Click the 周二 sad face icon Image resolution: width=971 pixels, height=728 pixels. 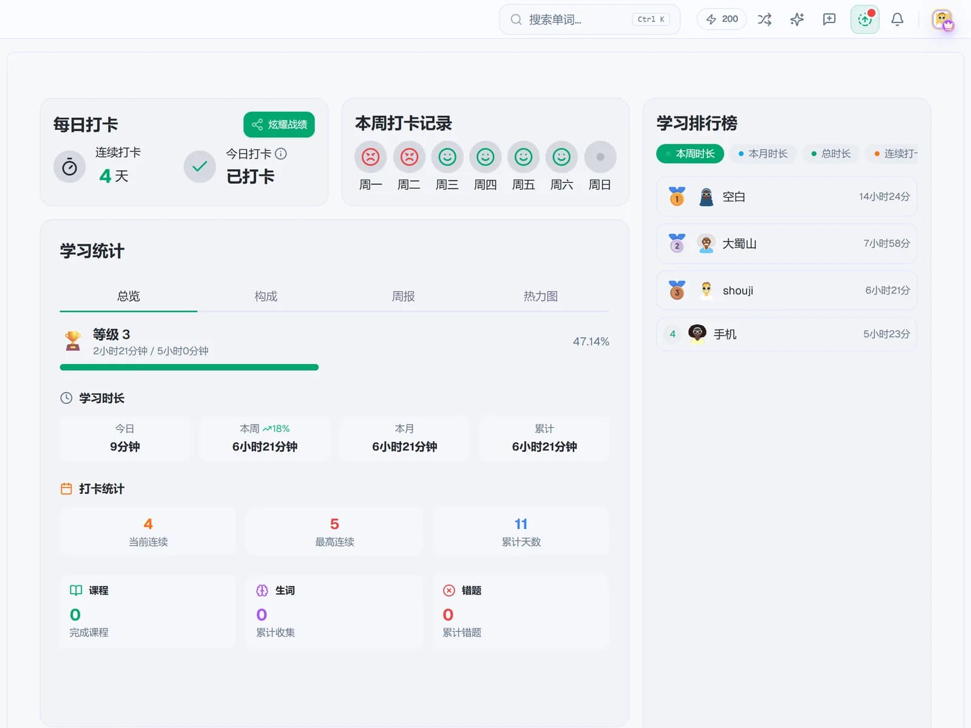point(409,157)
